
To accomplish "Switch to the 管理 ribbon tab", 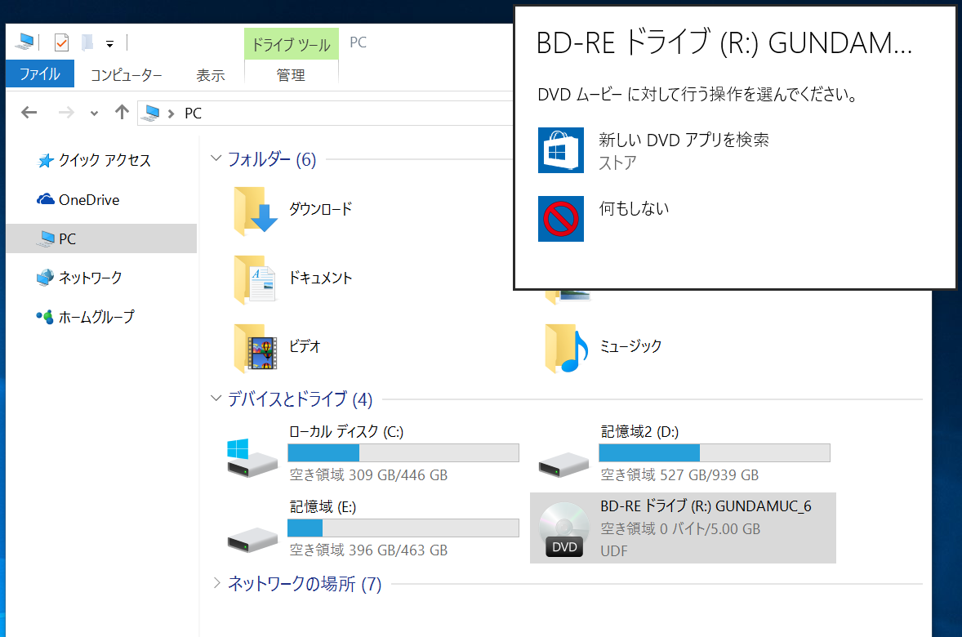I will pos(291,75).
